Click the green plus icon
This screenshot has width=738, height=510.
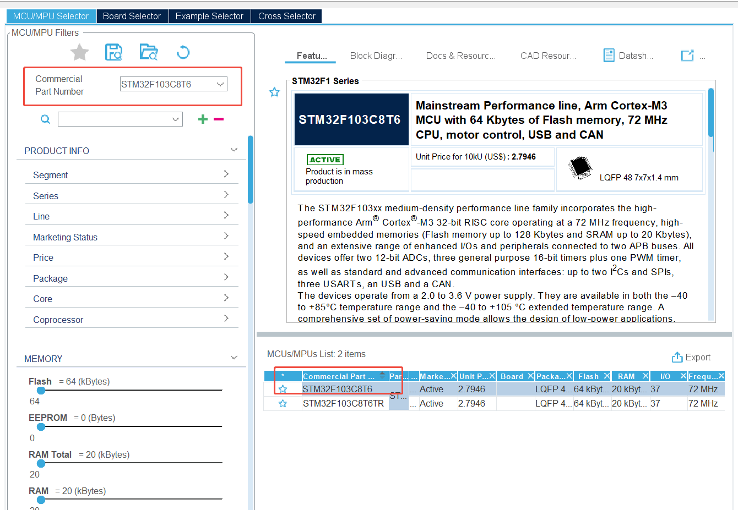pos(203,119)
